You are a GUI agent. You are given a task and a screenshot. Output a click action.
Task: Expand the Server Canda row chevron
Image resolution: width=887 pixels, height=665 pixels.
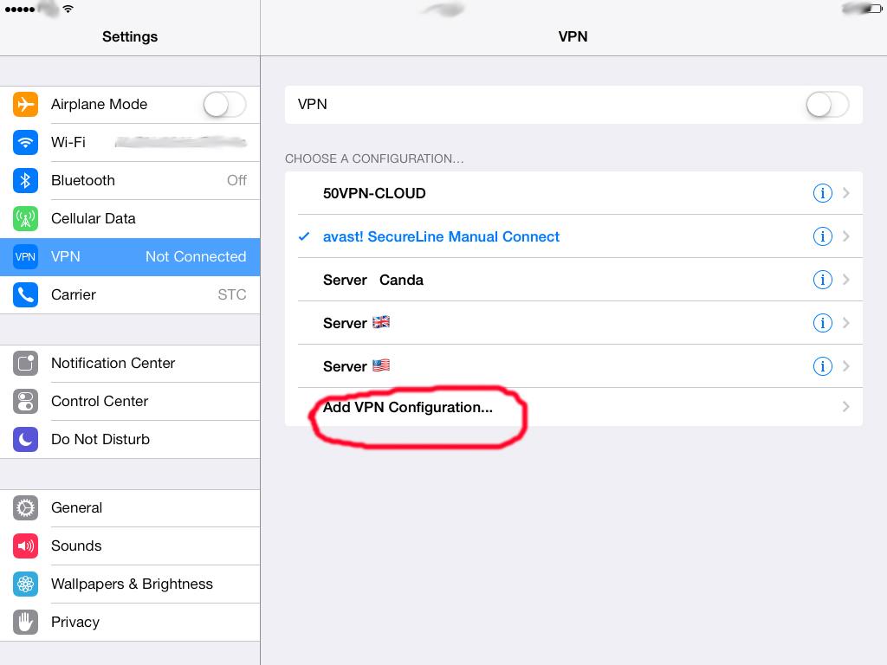(x=846, y=280)
